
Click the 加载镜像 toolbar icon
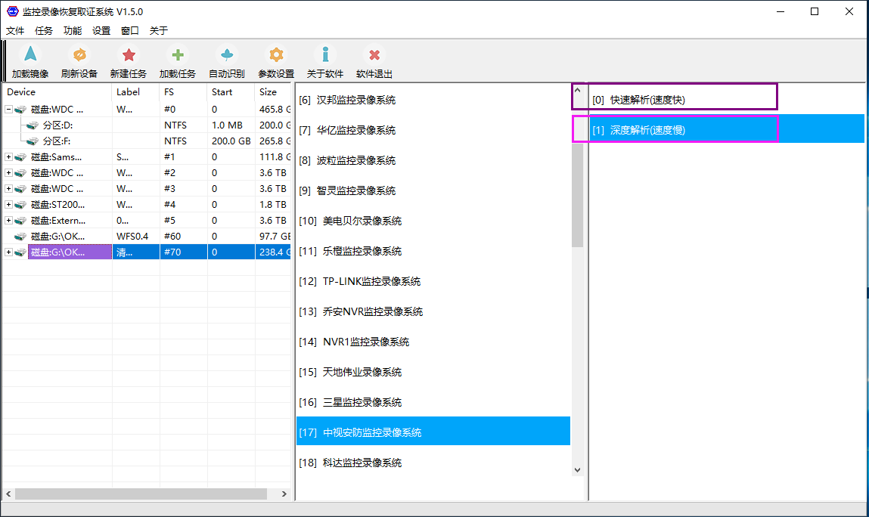[30, 55]
